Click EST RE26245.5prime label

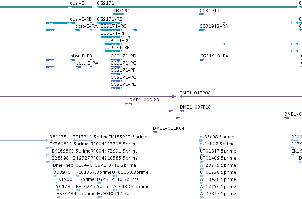[94, 187]
